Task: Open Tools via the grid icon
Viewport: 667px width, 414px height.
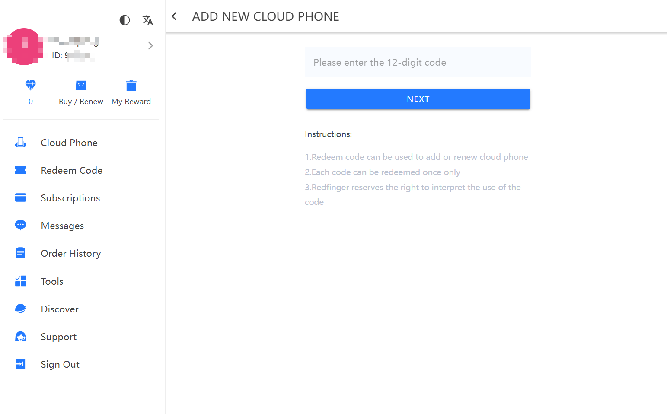Action: coord(20,281)
